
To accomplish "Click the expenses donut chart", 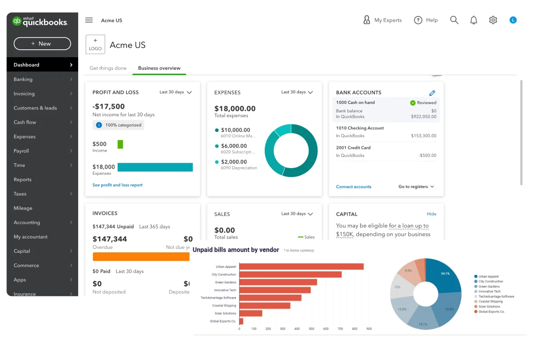I will tap(291, 151).
